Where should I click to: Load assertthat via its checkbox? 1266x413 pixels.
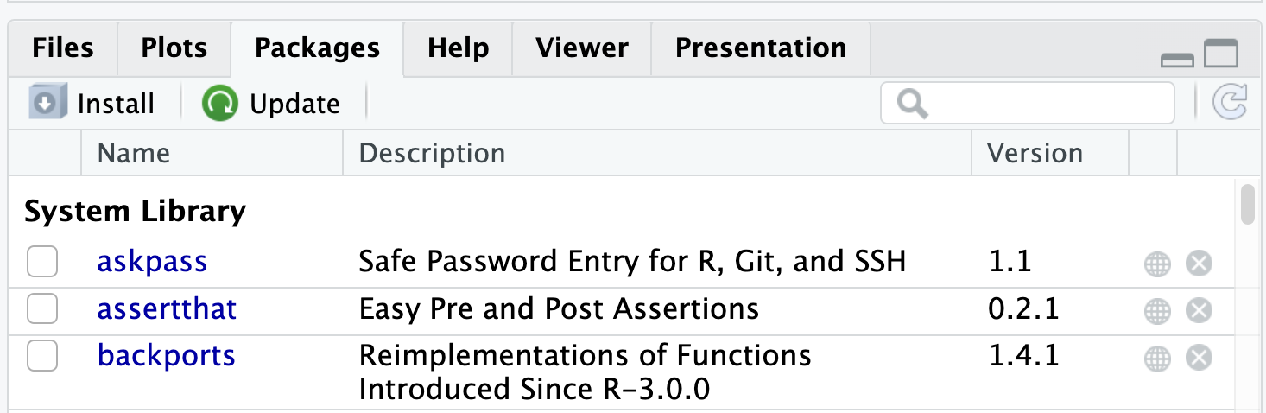(x=42, y=308)
